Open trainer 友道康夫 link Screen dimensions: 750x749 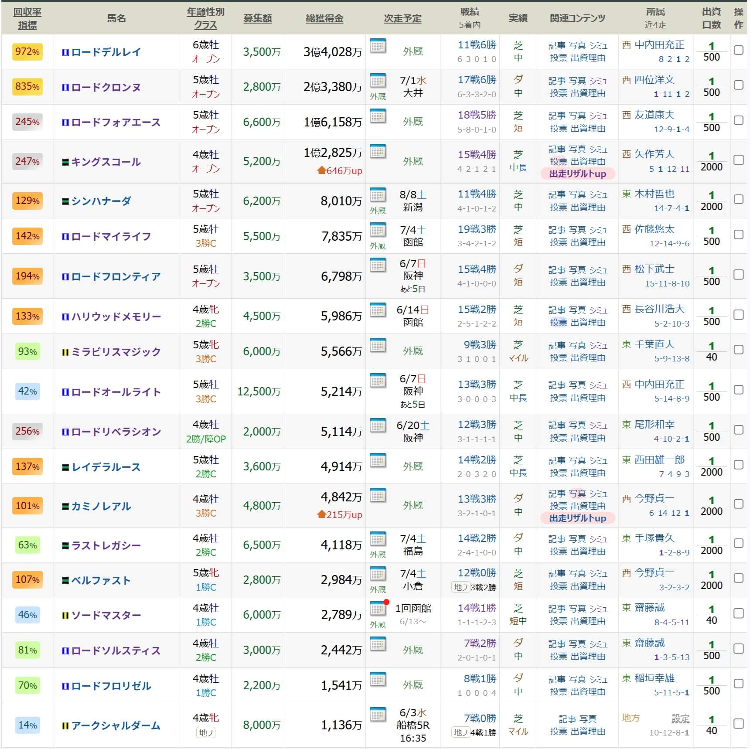coord(654,115)
